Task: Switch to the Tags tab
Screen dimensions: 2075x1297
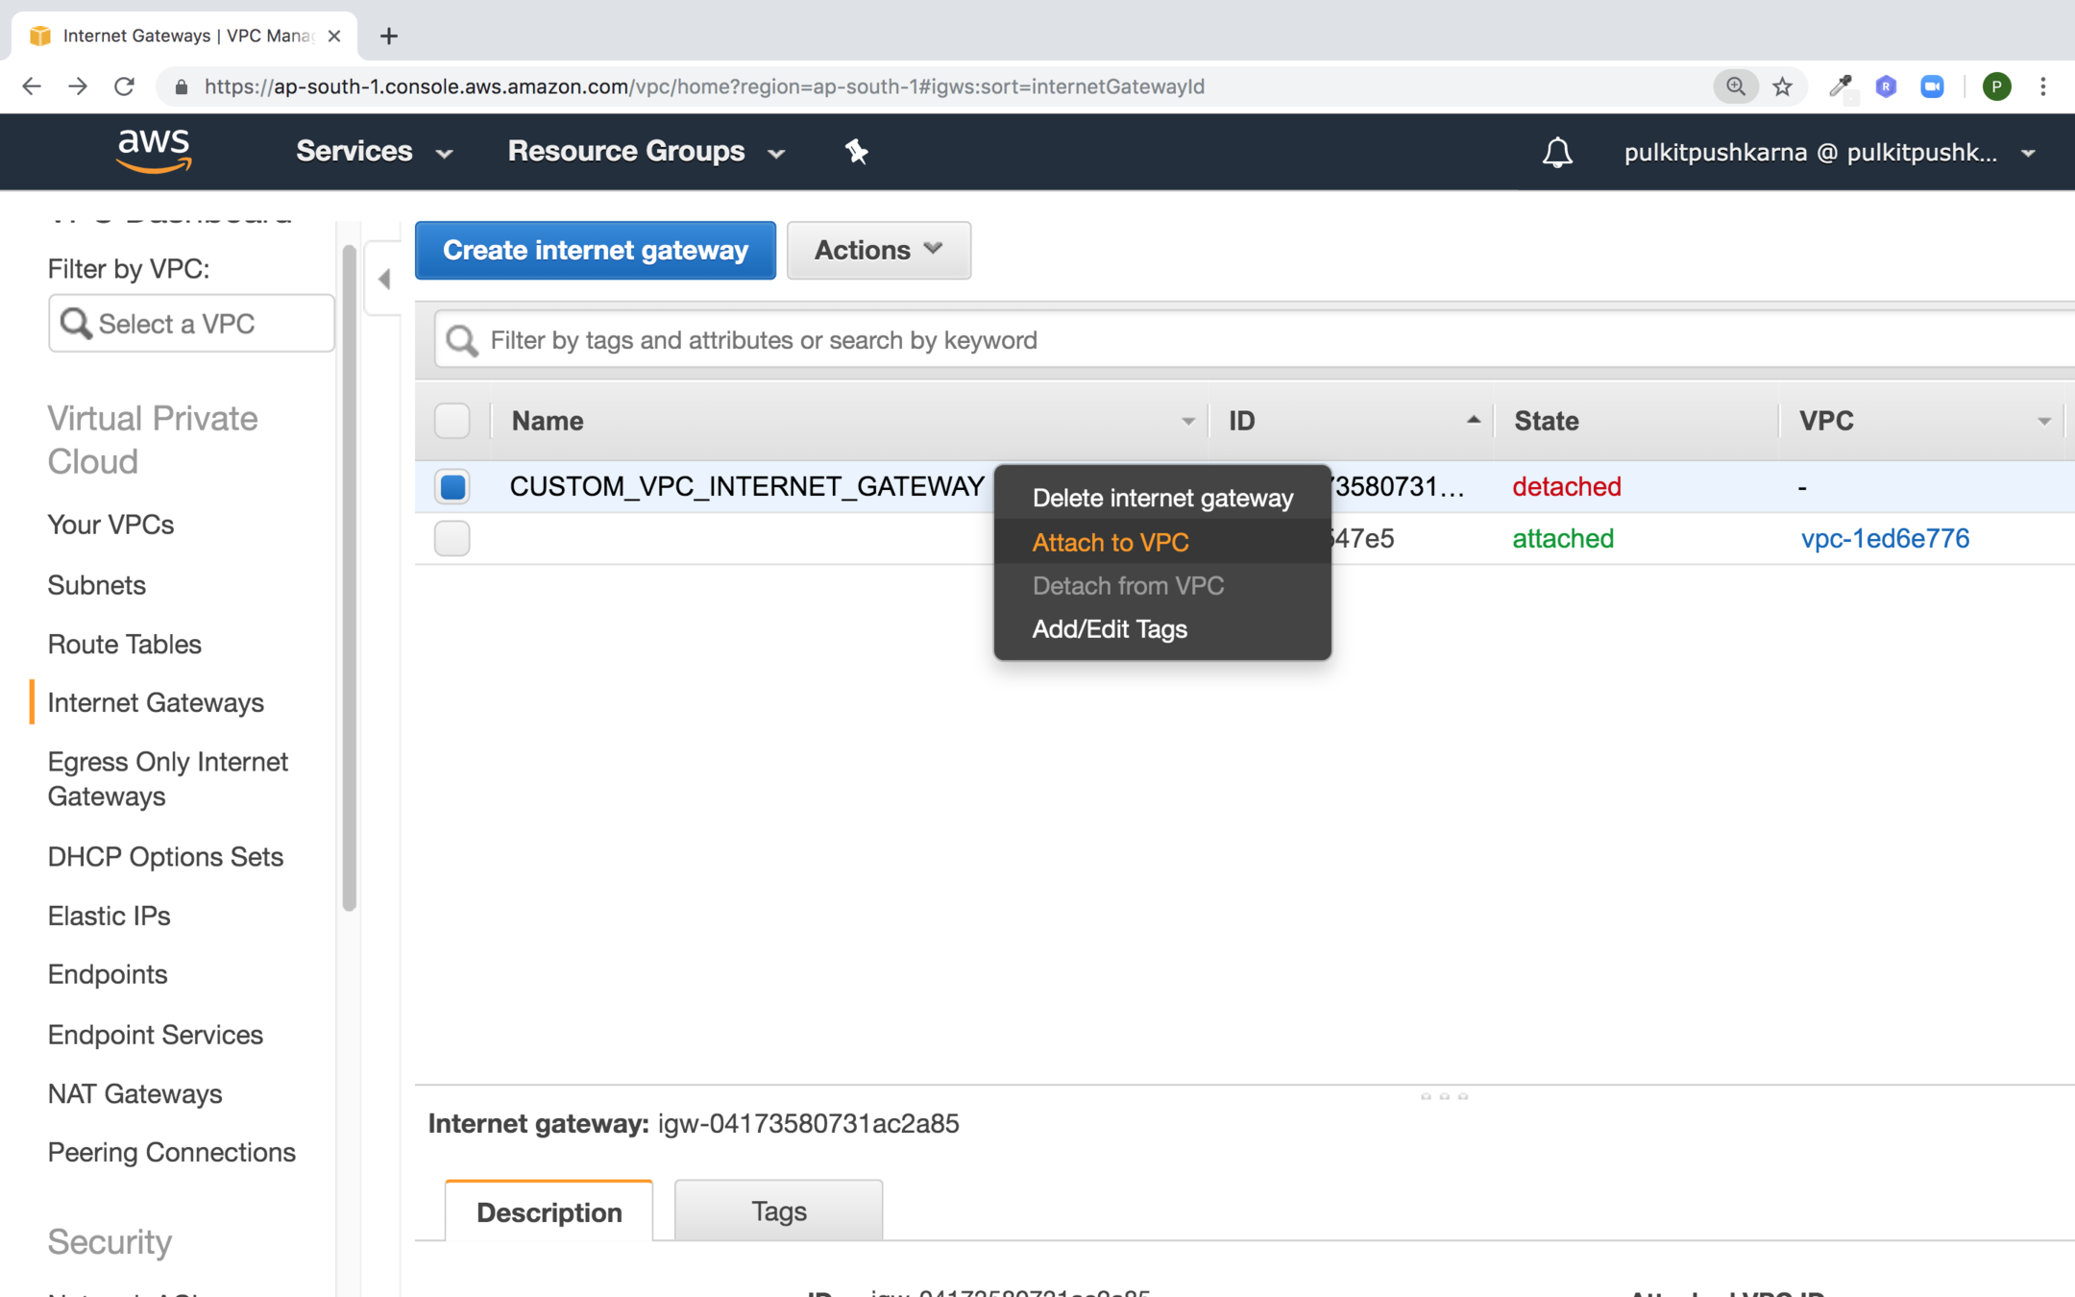Action: click(x=778, y=1211)
